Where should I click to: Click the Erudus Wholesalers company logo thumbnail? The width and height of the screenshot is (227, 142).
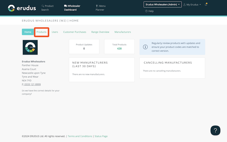click(x=30, y=48)
